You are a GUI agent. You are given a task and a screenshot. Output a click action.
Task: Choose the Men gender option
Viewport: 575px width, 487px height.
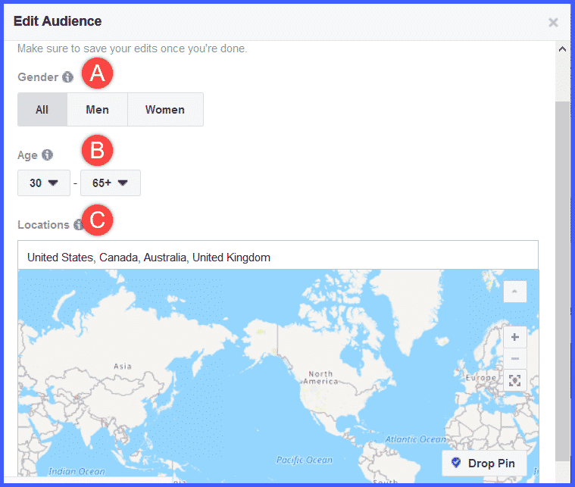pyautogui.click(x=97, y=110)
